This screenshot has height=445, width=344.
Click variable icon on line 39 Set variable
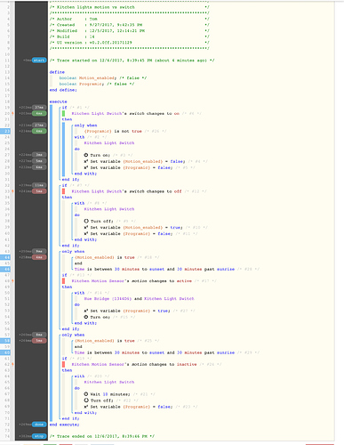86,227
